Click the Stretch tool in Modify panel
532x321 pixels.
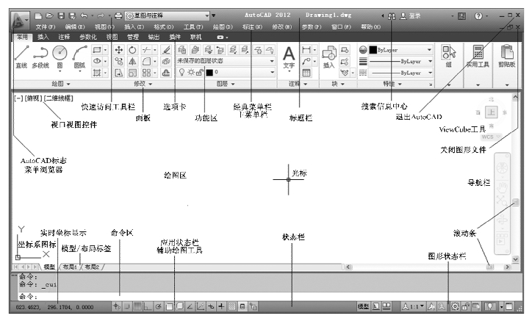[119, 73]
